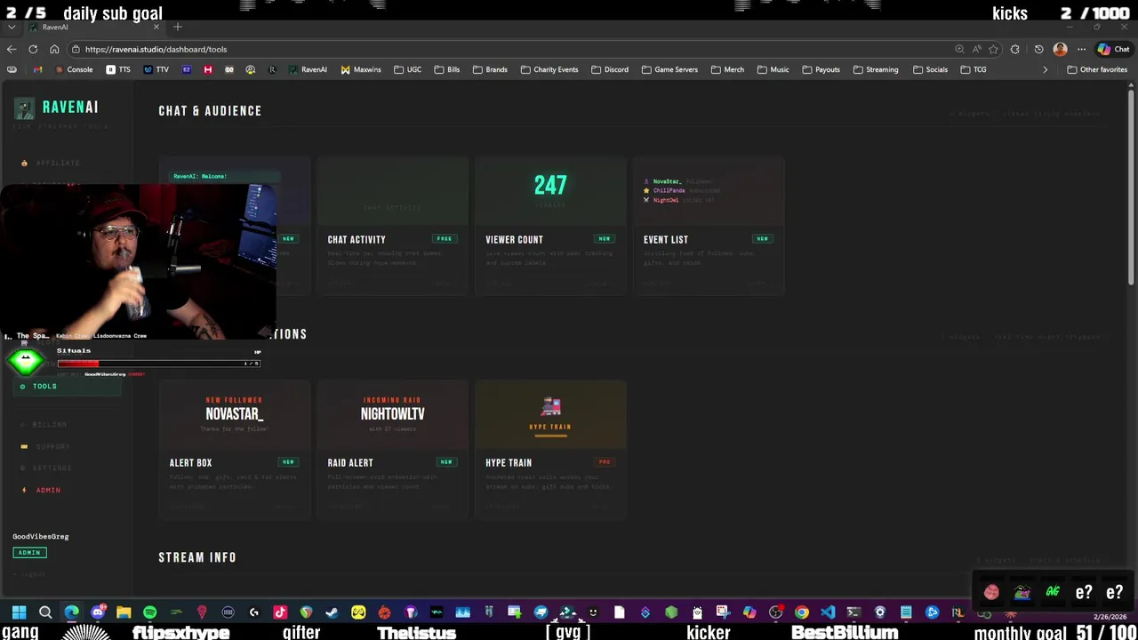Open Visual Studio Code from the taskbar
The image size is (1138, 640).
828,612
